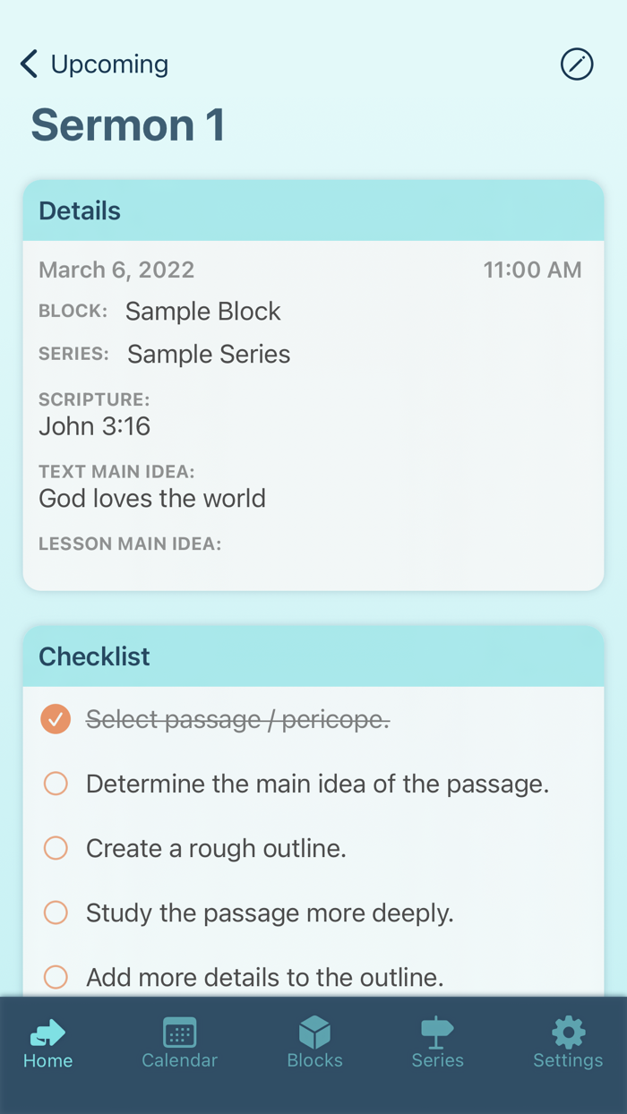The image size is (627, 1114).
Task: Click the back chevron arrow
Action: 27,64
